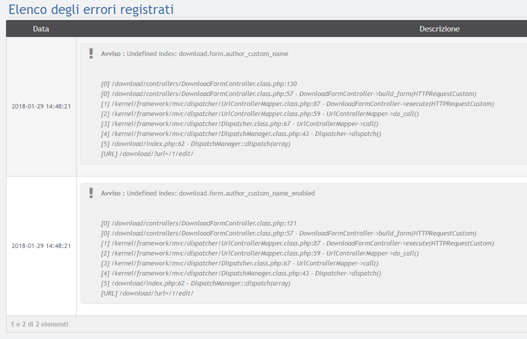Click the [URL] line in the first error

coord(147,154)
